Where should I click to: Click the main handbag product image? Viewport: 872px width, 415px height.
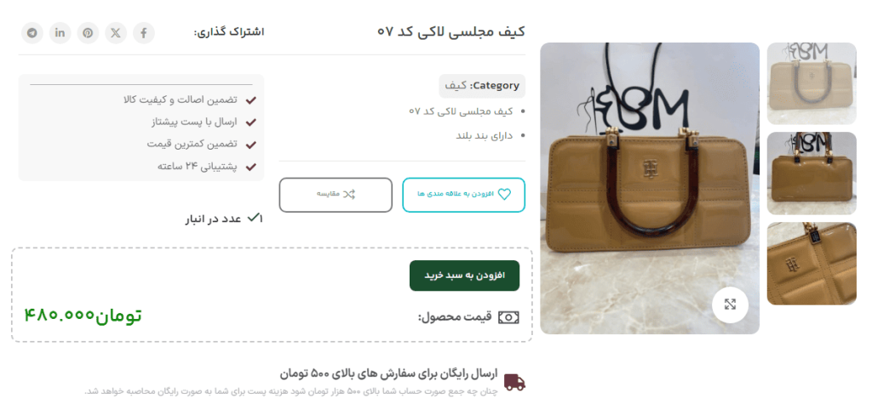click(x=650, y=188)
